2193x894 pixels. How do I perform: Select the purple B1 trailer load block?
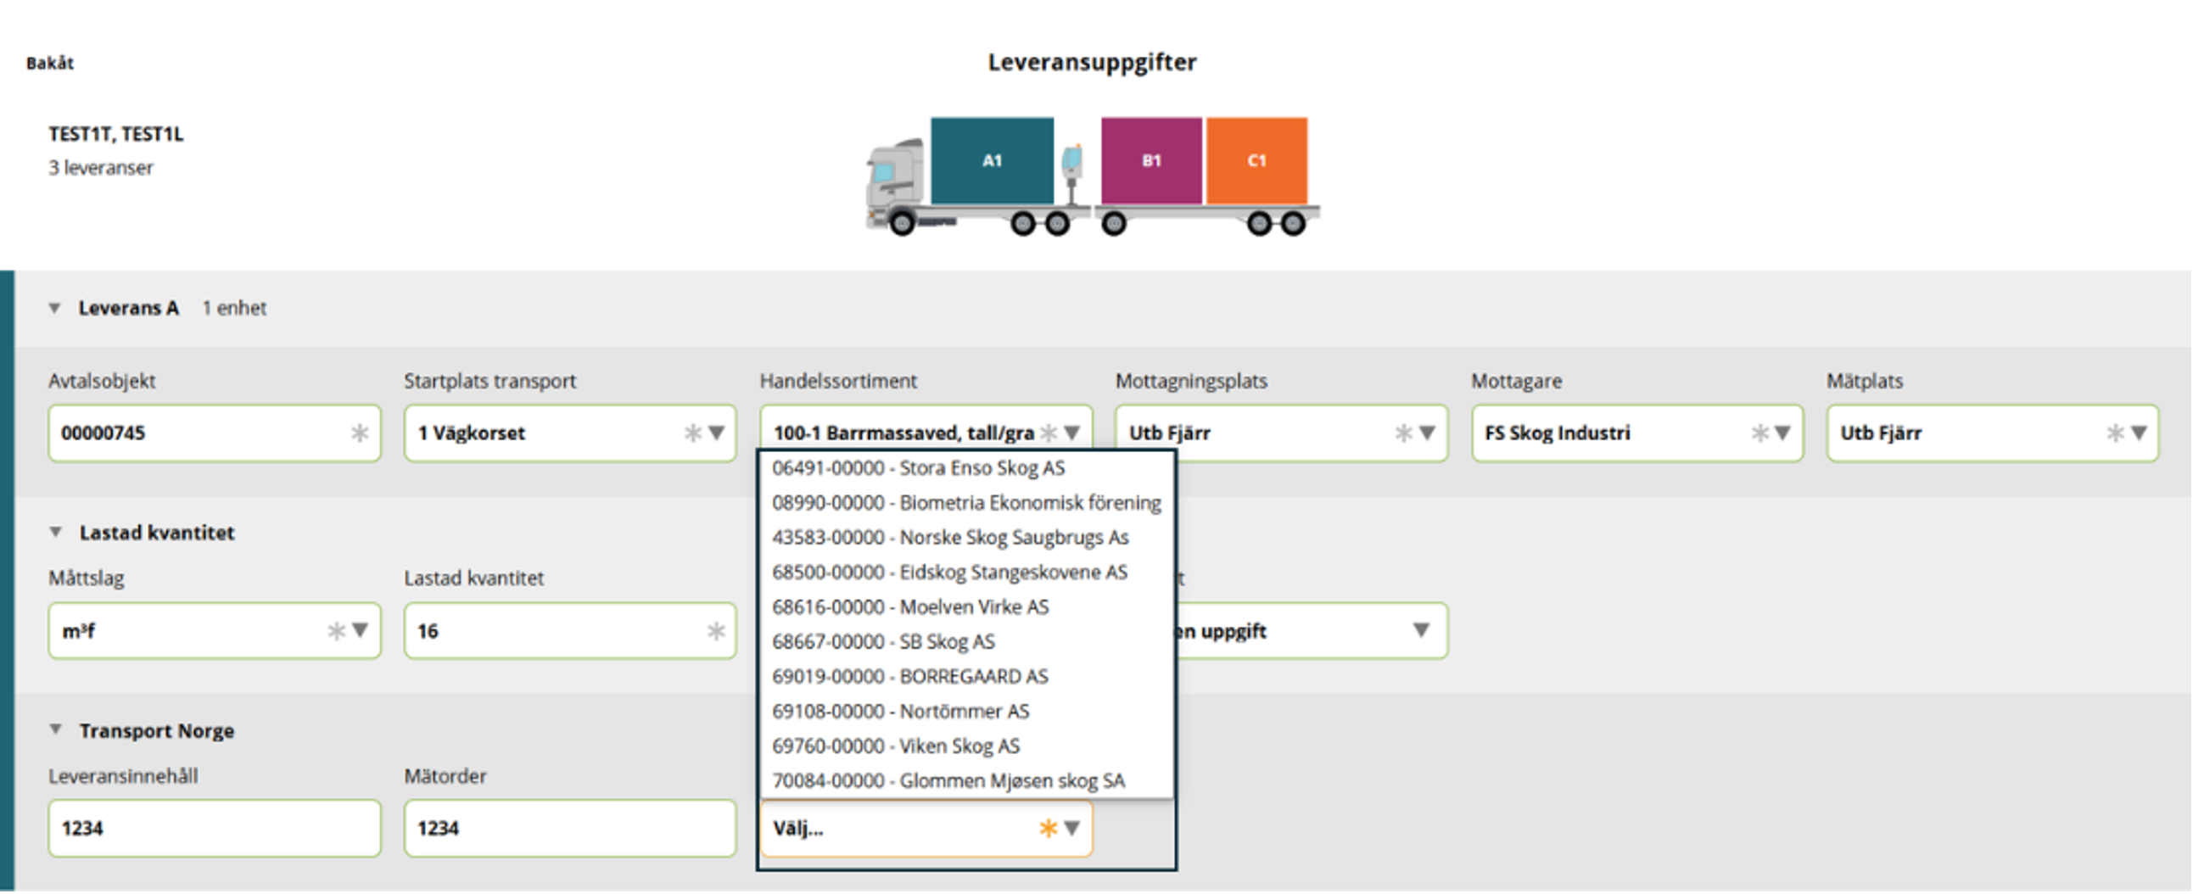[x=1151, y=160]
